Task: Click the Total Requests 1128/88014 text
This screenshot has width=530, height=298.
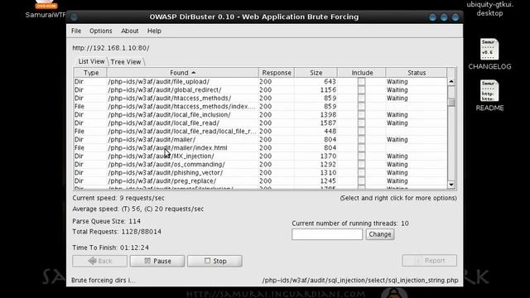Action: click(x=117, y=232)
